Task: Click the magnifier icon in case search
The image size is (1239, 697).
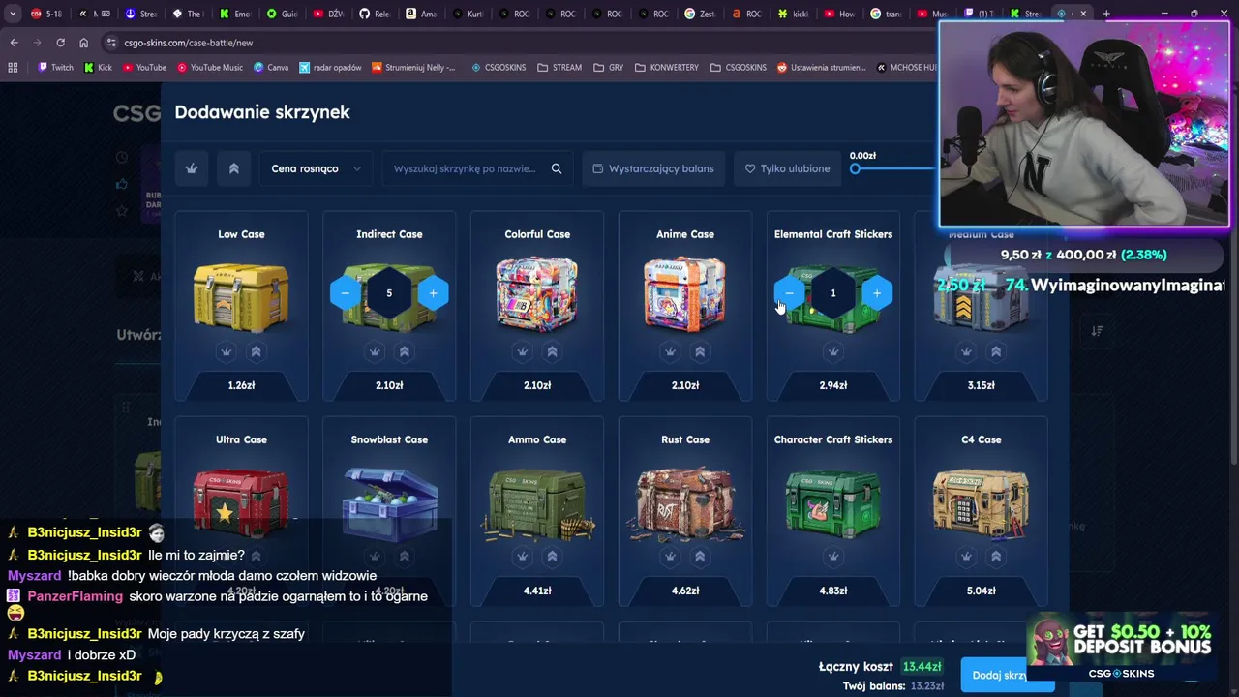Action: coord(557,168)
